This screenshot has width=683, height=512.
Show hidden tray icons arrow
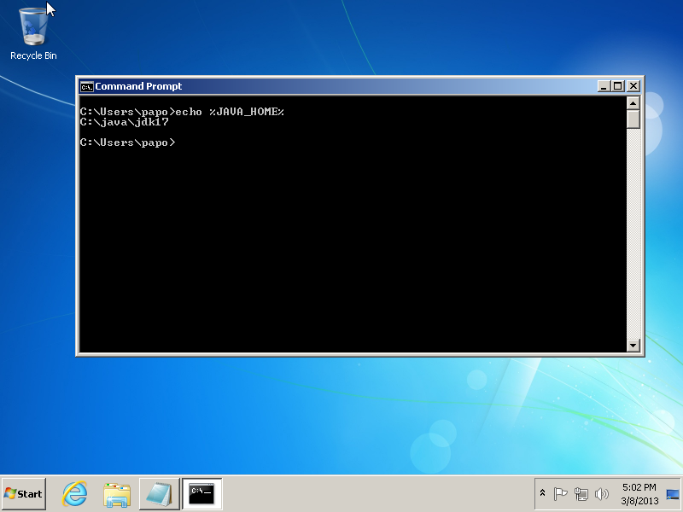pyautogui.click(x=542, y=493)
